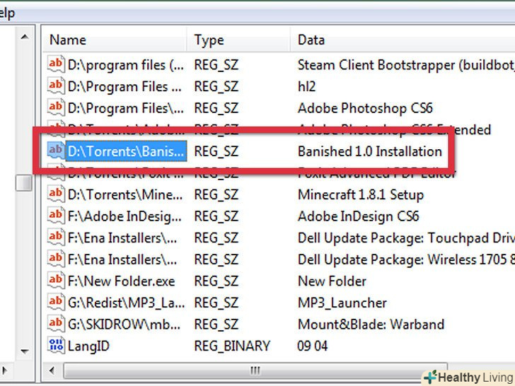Click the tree pane vertical scrollbar thumb
Screen dimensions: 515x386
point(24,183)
